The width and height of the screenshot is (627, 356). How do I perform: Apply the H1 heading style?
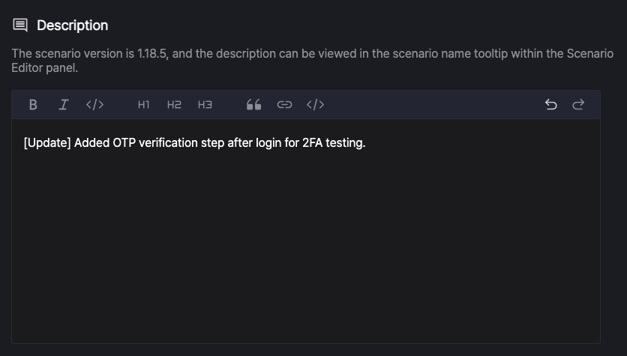coord(143,105)
